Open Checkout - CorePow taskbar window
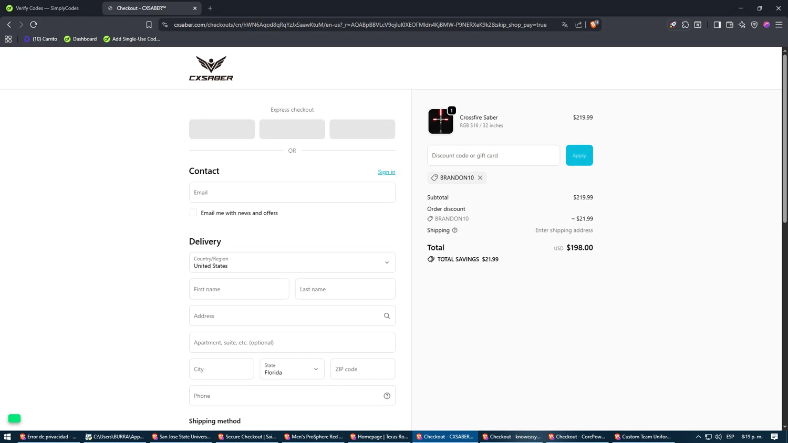 pos(577,437)
